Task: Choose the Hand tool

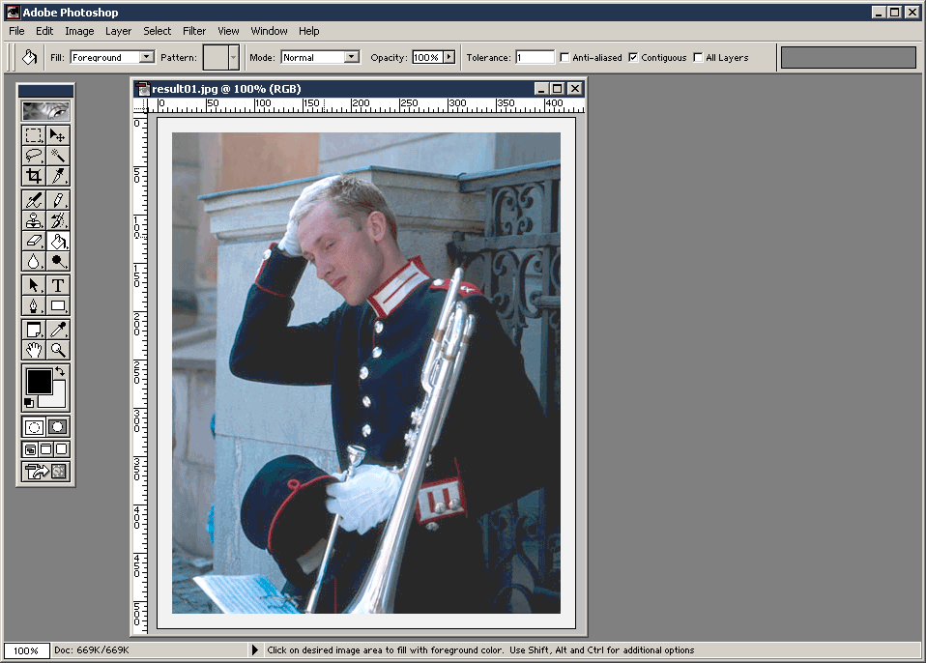Action: coord(34,350)
